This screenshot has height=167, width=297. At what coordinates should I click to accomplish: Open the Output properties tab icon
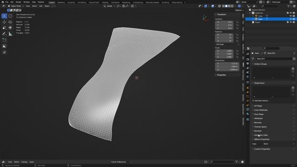[247, 64]
